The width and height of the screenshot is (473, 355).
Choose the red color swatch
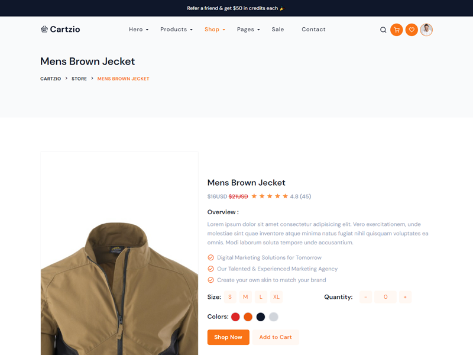[235, 317]
